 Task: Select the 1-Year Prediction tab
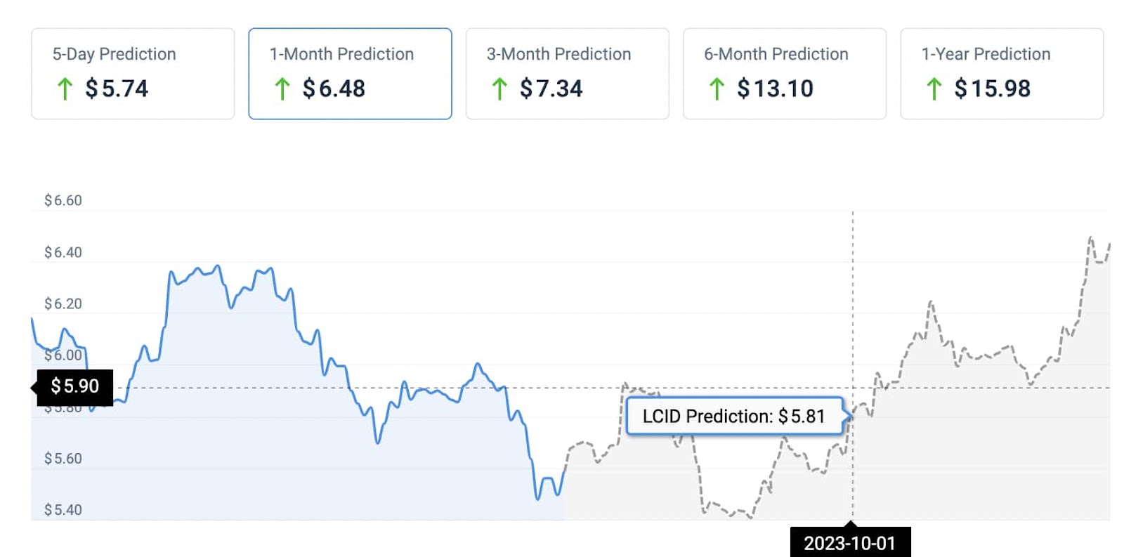click(1001, 73)
